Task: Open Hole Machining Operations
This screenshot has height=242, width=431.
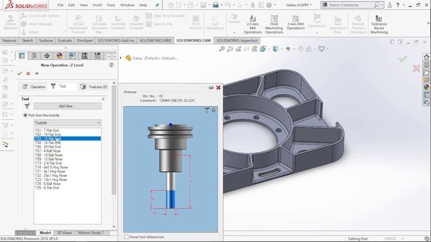Action: pyautogui.click(x=274, y=24)
